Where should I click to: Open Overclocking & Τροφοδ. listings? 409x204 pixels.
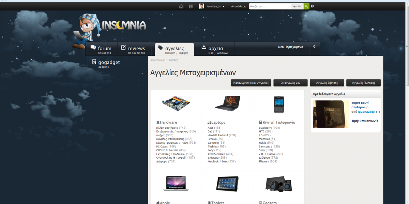171,158
